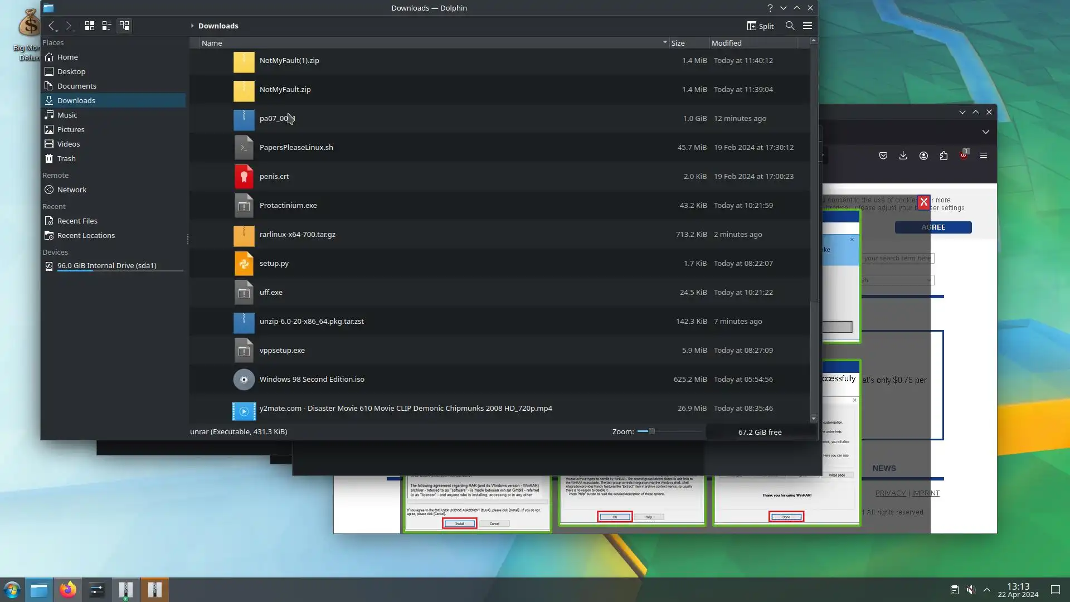Click the AGREE cookie button
The width and height of the screenshot is (1070, 602).
pyautogui.click(x=933, y=227)
